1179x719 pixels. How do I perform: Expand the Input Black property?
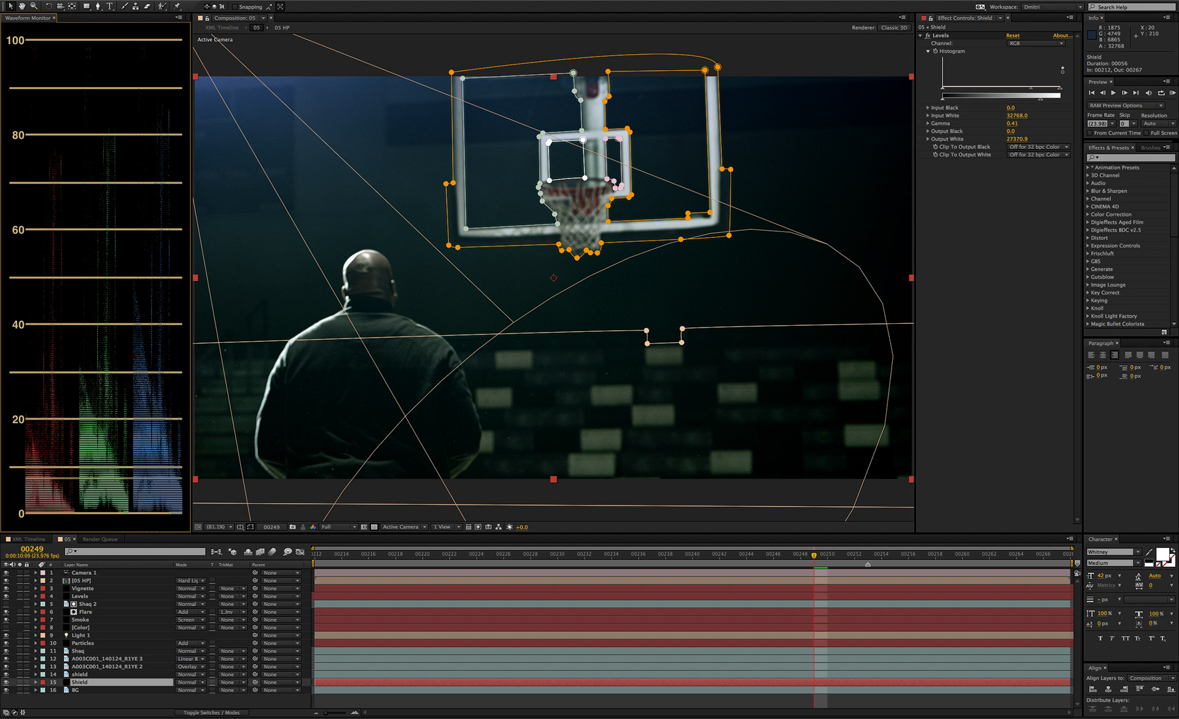(928, 108)
